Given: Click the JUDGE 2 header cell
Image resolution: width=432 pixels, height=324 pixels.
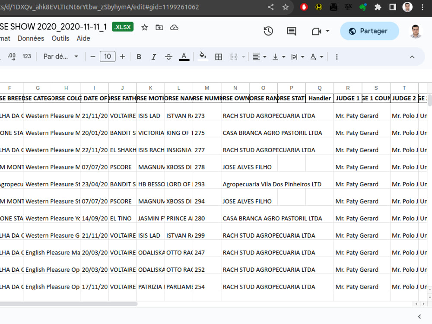Looking at the screenshot, I should [404, 98].
